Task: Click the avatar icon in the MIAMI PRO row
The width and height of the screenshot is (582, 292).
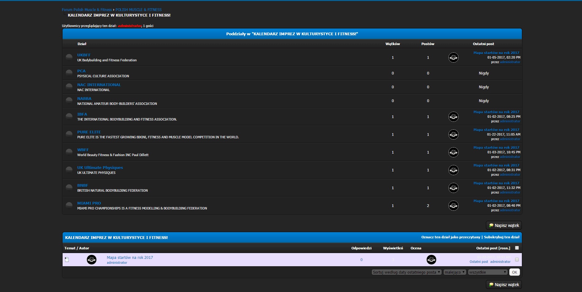Action: click(x=453, y=206)
